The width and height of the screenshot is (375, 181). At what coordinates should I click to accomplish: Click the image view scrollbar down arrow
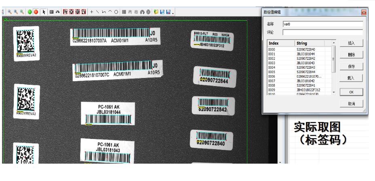[280, 162]
